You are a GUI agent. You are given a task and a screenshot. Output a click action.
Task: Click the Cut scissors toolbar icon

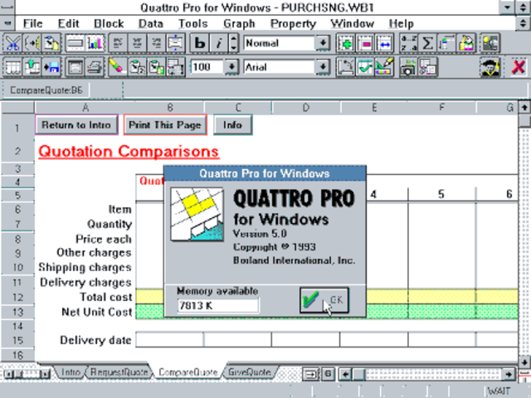[x=12, y=43]
